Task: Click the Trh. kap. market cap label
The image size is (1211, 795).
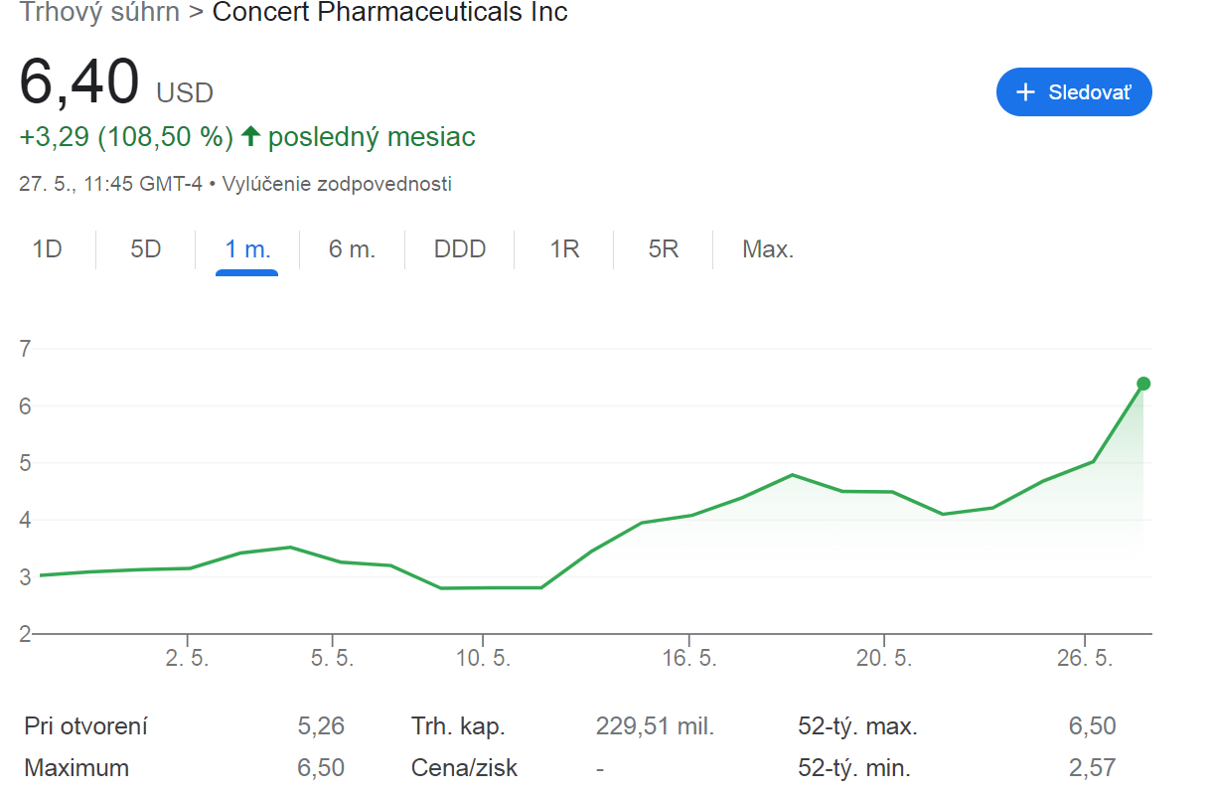Action: [x=458, y=726]
